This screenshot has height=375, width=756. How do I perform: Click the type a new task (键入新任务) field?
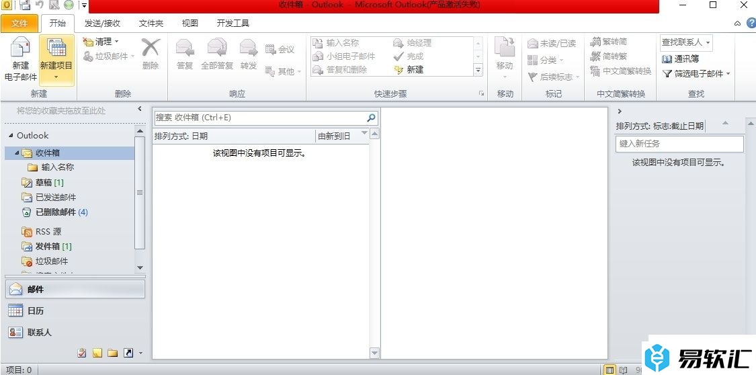(x=679, y=144)
